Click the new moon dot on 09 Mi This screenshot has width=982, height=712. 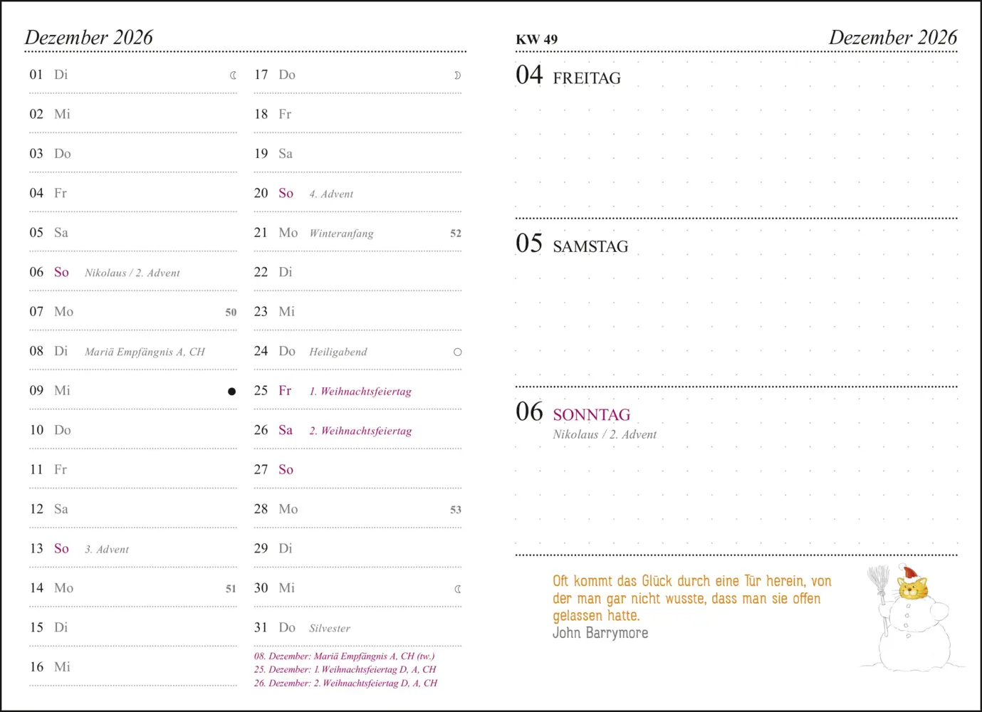tap(231, 392)
